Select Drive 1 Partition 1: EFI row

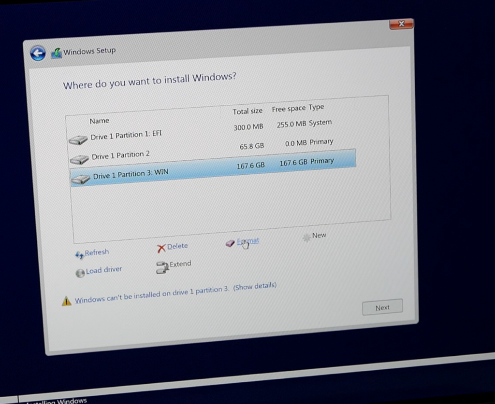coord(213,131)
